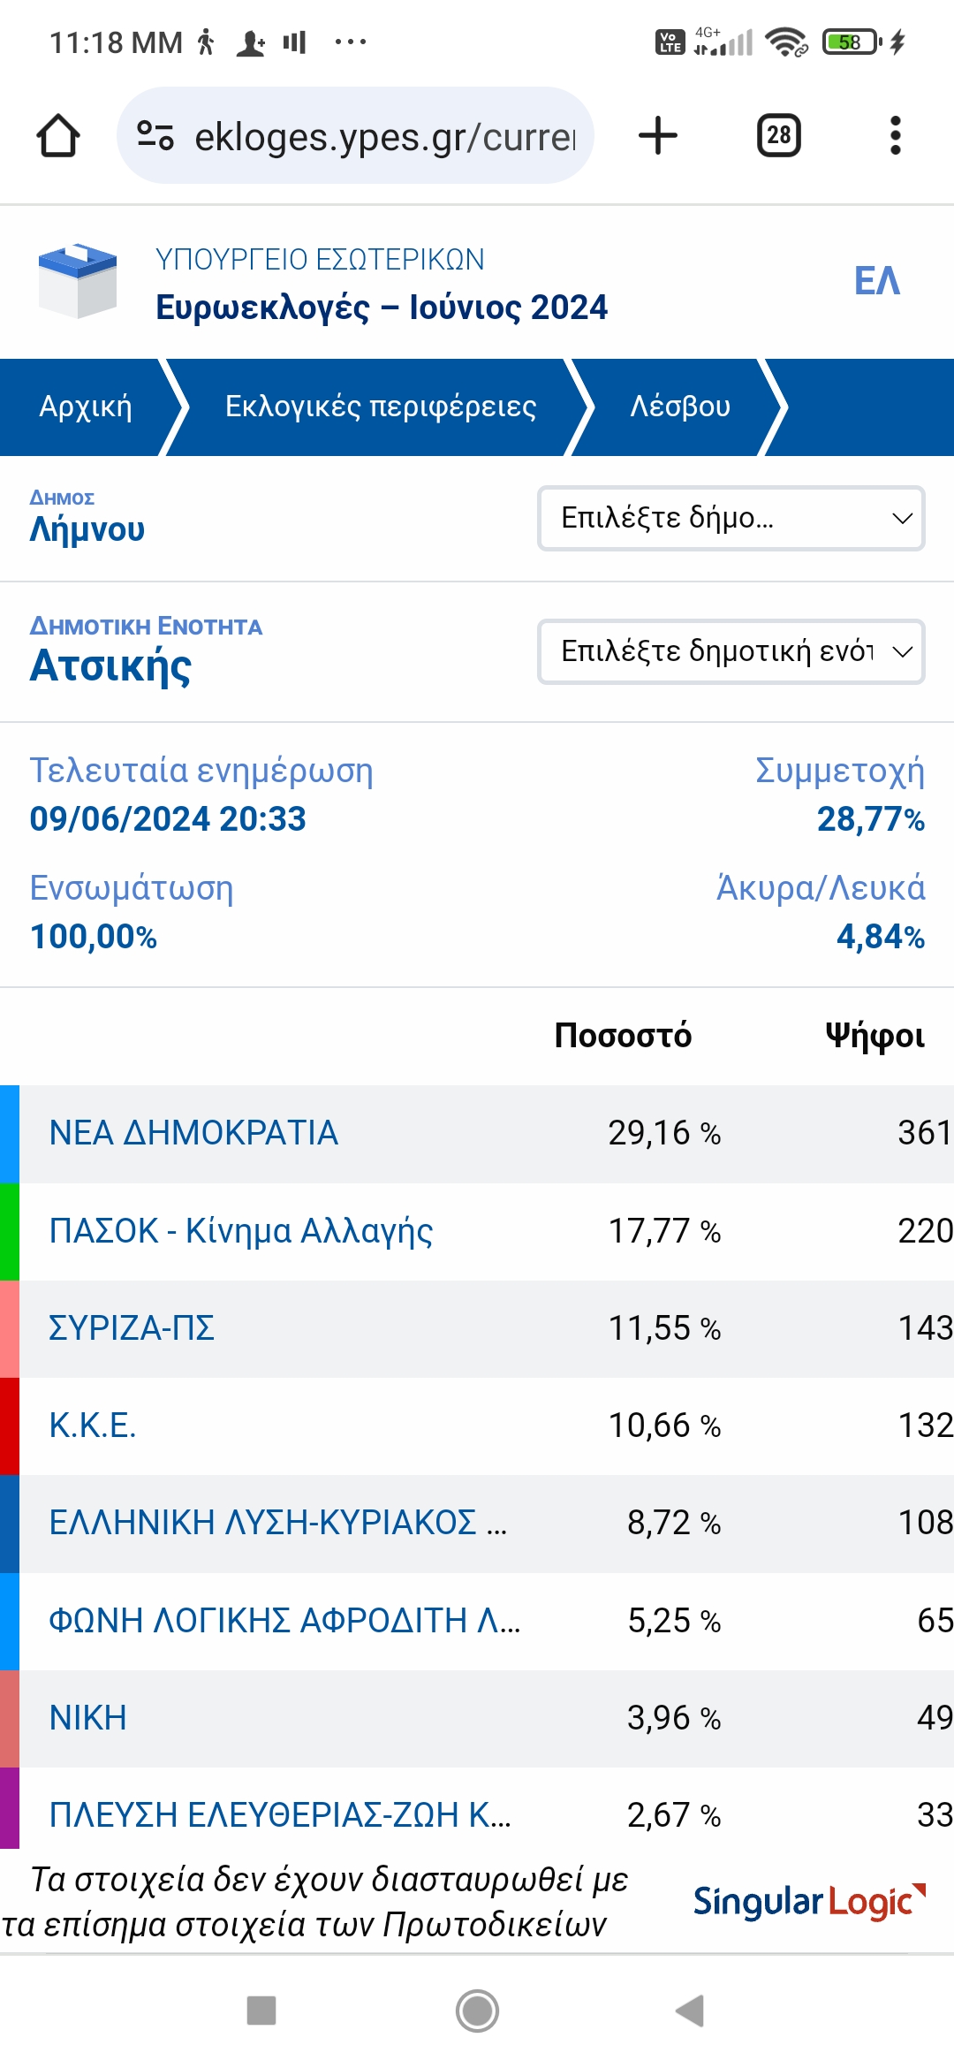The width and height of the screenshot is (954, 2068).
Task: Open the ΠΑΣΟΚ - Κίνημα Αλλαγής link
Action: (241, 1231)
